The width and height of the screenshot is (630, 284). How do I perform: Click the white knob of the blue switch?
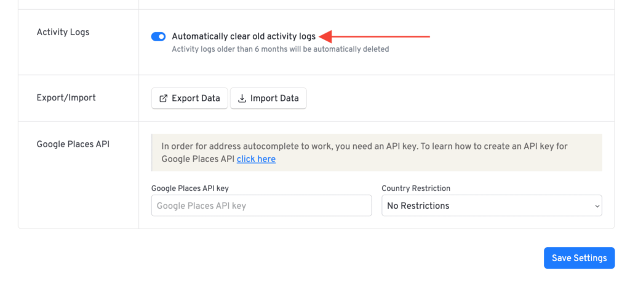pos(162,36)
